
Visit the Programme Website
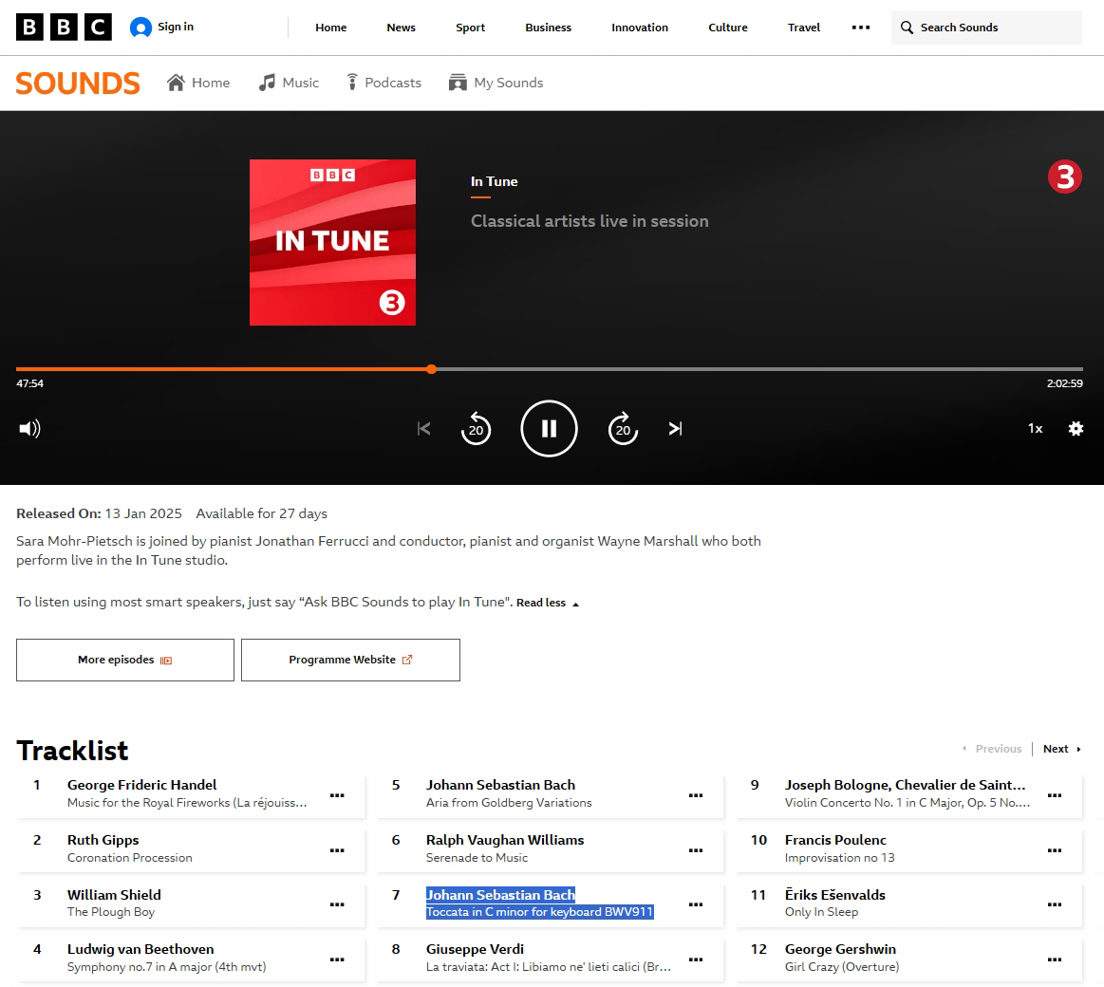pos(350,661)
